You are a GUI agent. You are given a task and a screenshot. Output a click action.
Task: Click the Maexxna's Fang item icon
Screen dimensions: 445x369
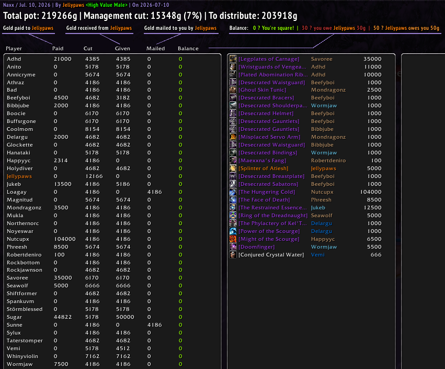coord(233,161)
